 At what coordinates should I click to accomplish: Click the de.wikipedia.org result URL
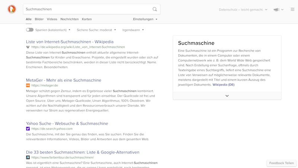78,47
